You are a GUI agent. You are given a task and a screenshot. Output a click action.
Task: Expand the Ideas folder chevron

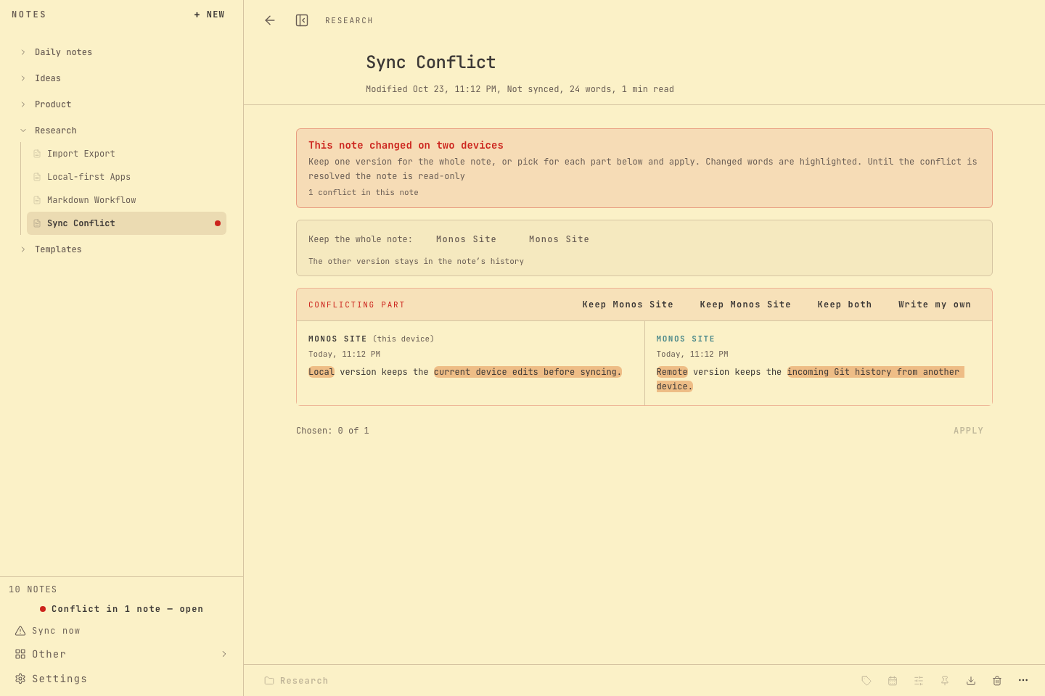23,78
